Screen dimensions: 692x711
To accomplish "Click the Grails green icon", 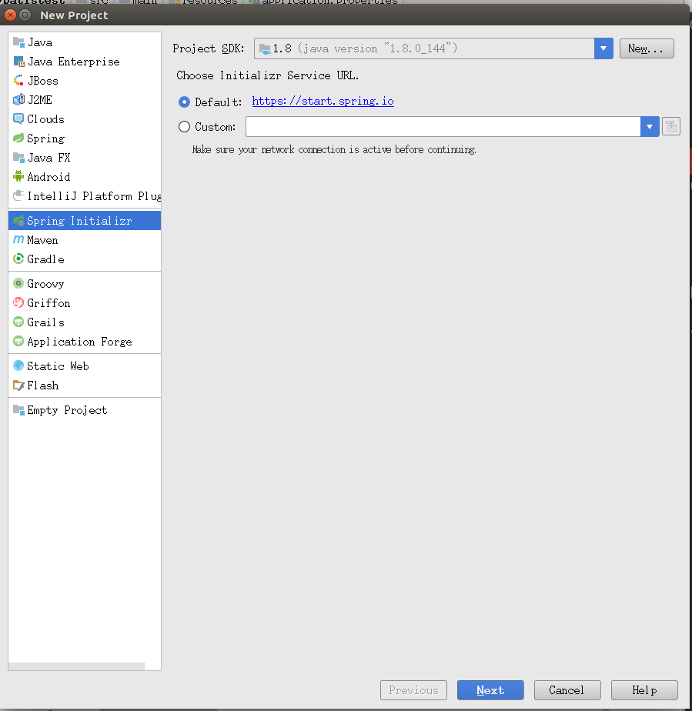I will (x=18, y=322).
